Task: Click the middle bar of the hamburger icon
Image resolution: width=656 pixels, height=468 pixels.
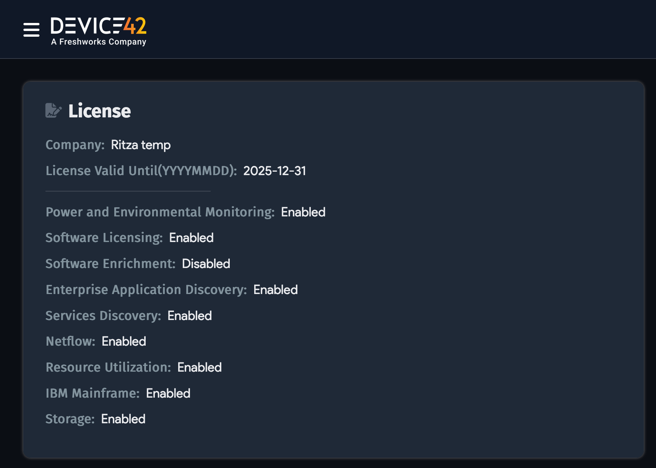Action: [31, 30]
